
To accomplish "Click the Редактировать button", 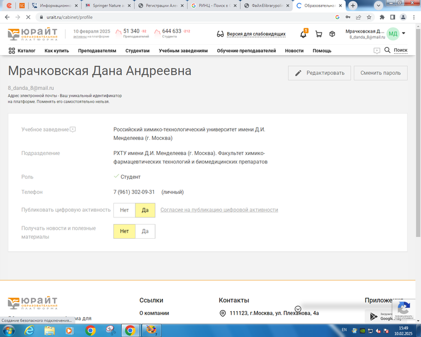I will pyautogui.click(x=319, y=73).
